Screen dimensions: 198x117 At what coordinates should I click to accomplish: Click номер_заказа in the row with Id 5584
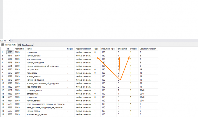point(46,101)
